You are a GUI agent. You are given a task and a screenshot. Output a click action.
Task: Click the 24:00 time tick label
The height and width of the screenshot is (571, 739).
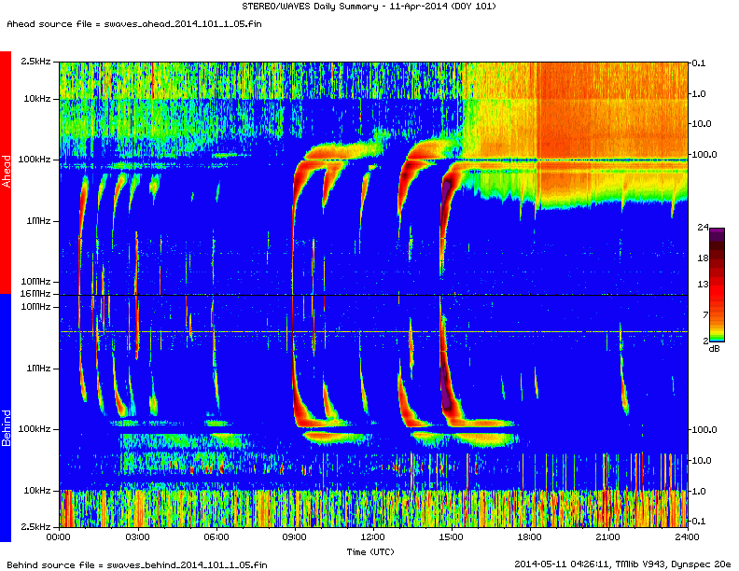click(687, 536)
